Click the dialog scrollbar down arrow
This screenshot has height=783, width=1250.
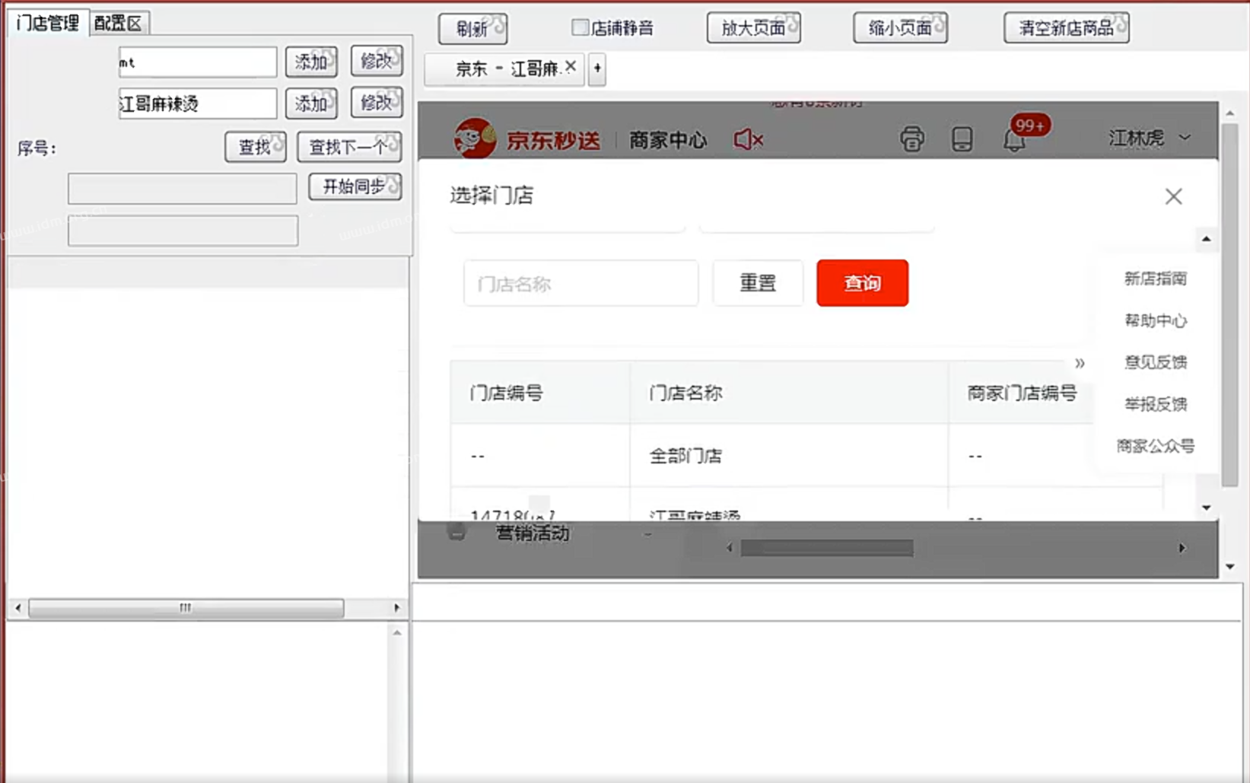(x=1206, y=508)
